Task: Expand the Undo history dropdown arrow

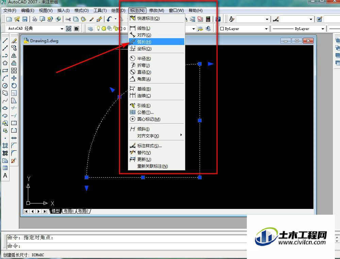Action: point(116,19)
